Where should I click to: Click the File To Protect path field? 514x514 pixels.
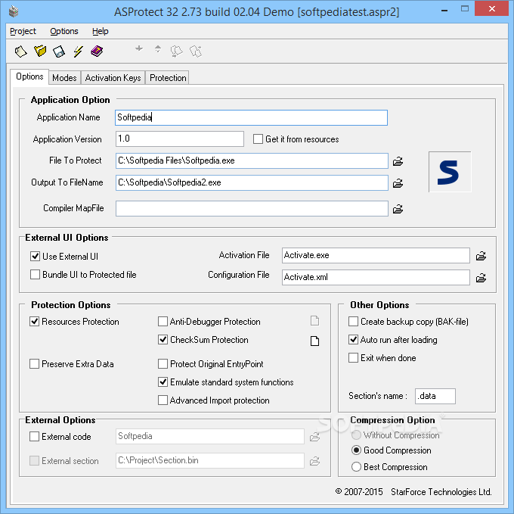pyautogui.click(x=252, y=160)
